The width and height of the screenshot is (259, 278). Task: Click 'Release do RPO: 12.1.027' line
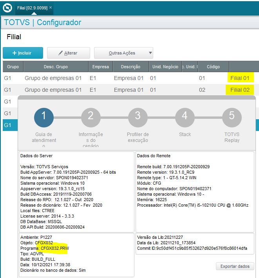point(57,200)
